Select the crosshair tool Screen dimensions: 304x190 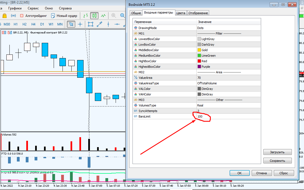80,24
